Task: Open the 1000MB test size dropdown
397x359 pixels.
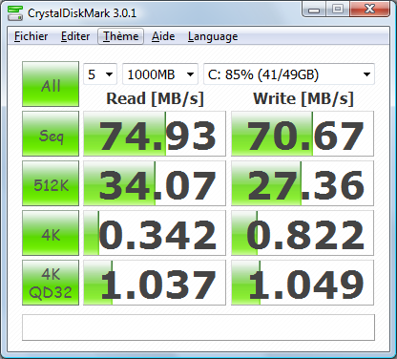Action: (160, 74)
